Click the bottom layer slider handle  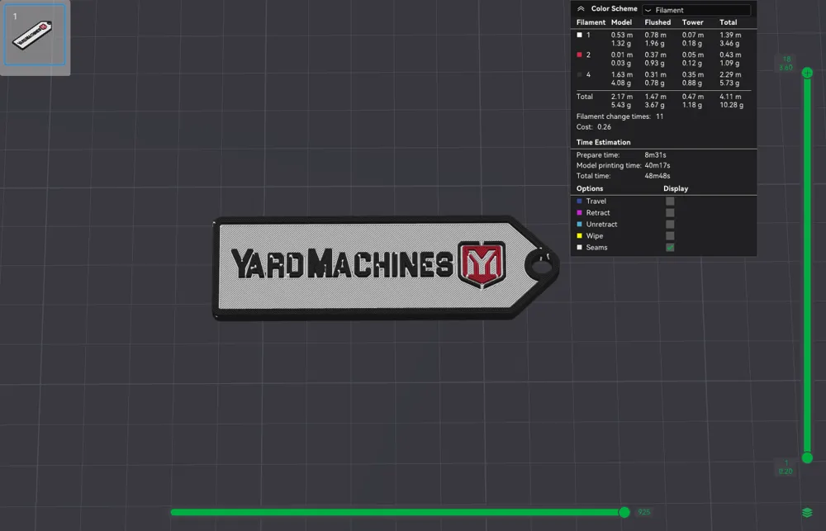807,458
